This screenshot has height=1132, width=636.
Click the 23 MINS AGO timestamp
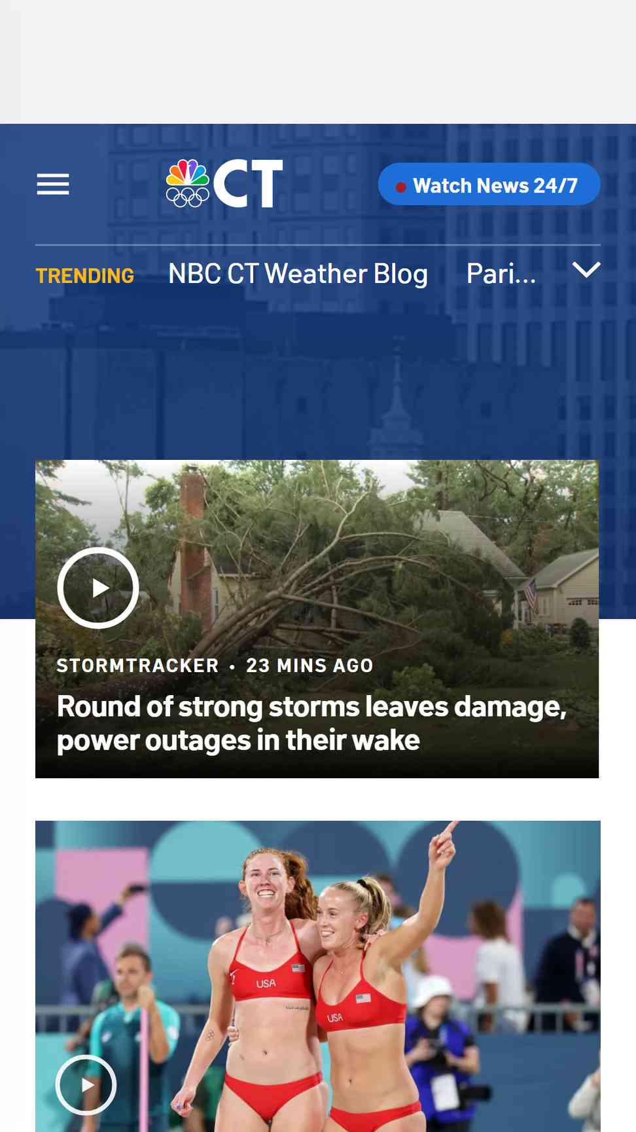pos(309,666)
